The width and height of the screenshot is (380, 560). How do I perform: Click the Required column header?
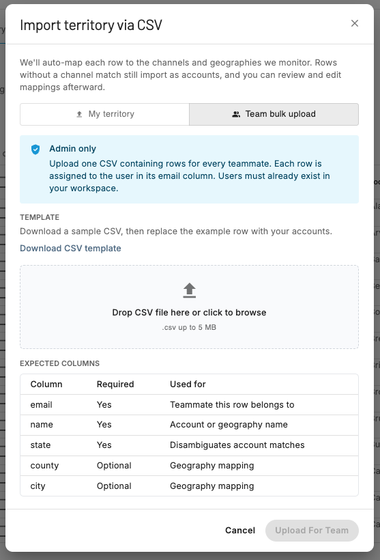[x=115, y=384]
